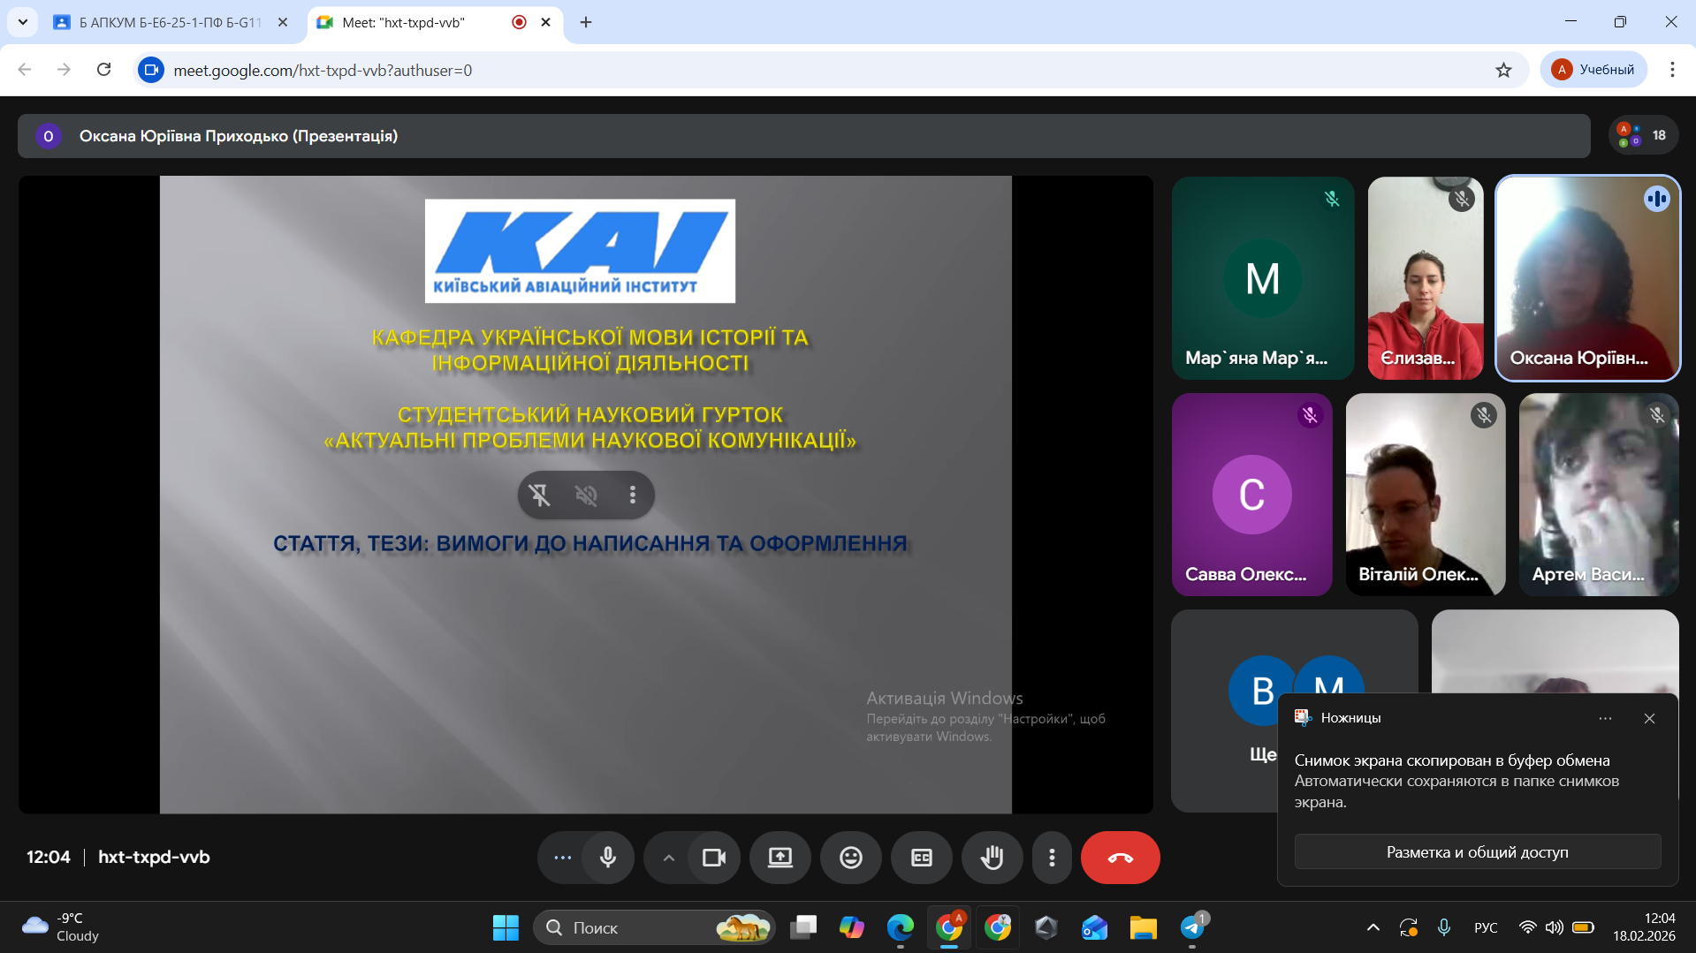This screenshot has height=953, width=1696.
Task: Open Telegram from the taskbar
Action: (1191, 927)
